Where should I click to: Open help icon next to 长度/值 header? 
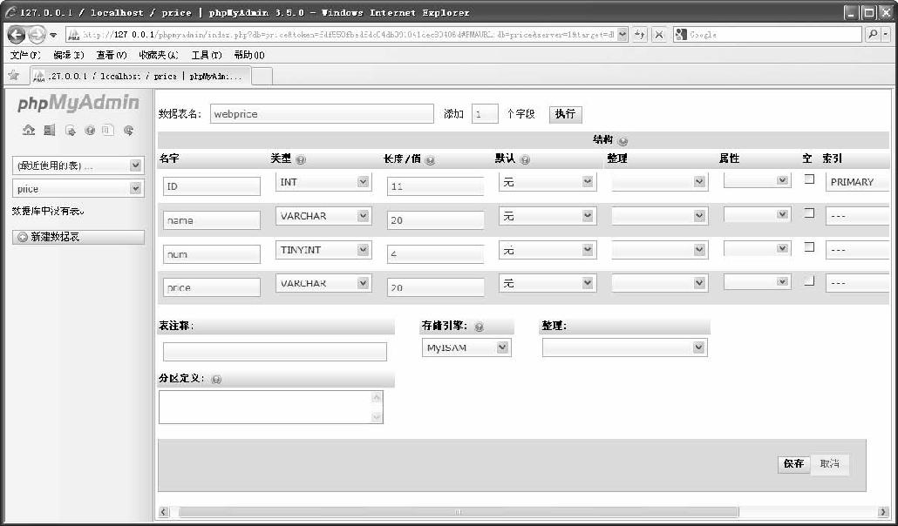click(430, 160)
